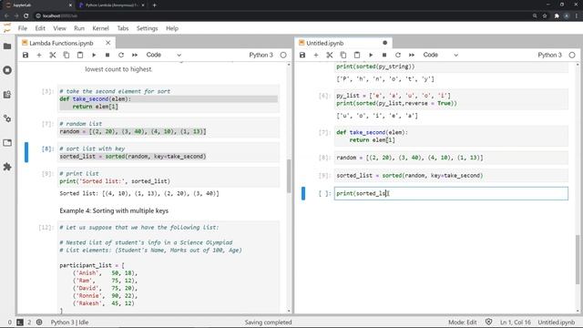The width and height of the screenshot is (583, 328).
Task: Copy selected cell in Lambda Functions notebook
Action: (x=66, y=55)
